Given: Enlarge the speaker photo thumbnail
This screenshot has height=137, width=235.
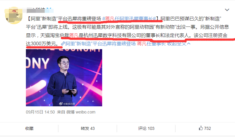Looking at the screenshot, I should [64, 78].
